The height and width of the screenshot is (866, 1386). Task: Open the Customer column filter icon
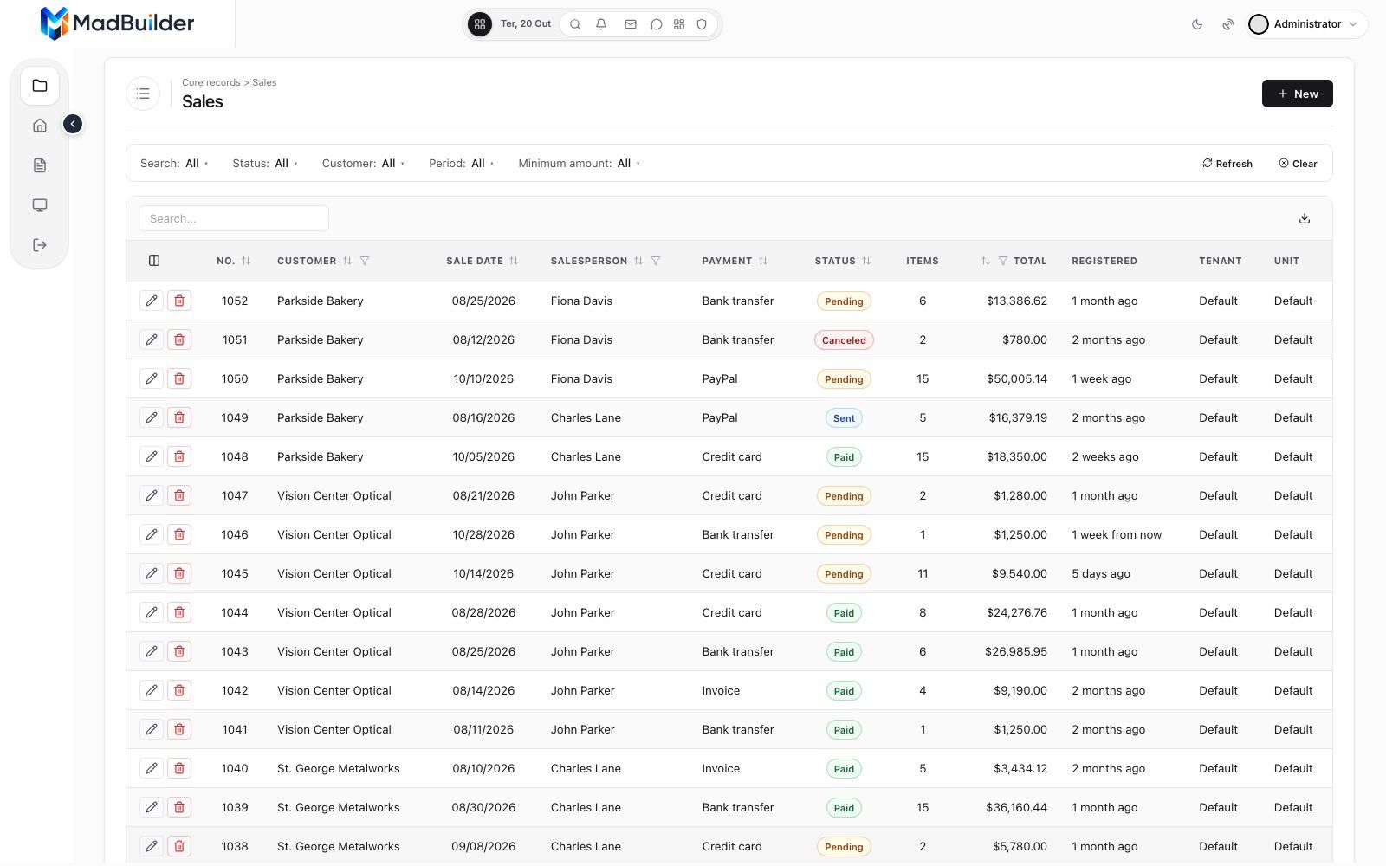point(365,261)
